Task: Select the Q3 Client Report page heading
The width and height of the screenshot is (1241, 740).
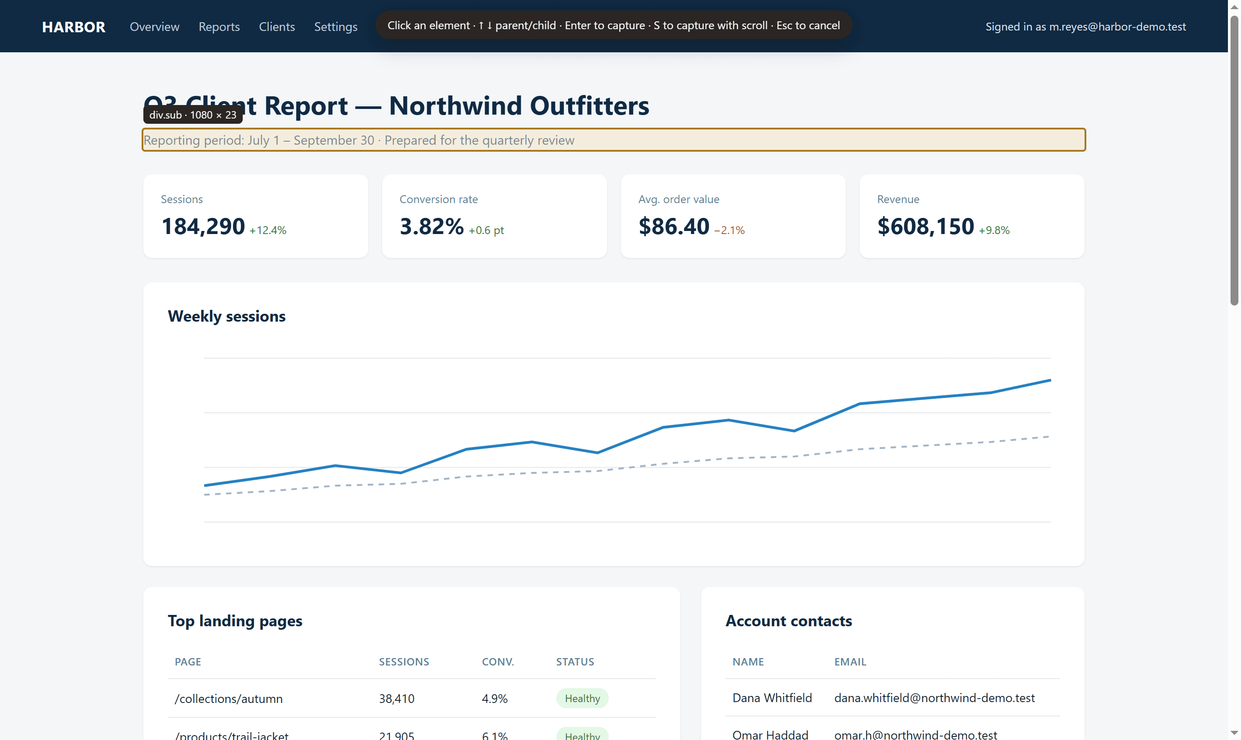Action: click(397, 106)
